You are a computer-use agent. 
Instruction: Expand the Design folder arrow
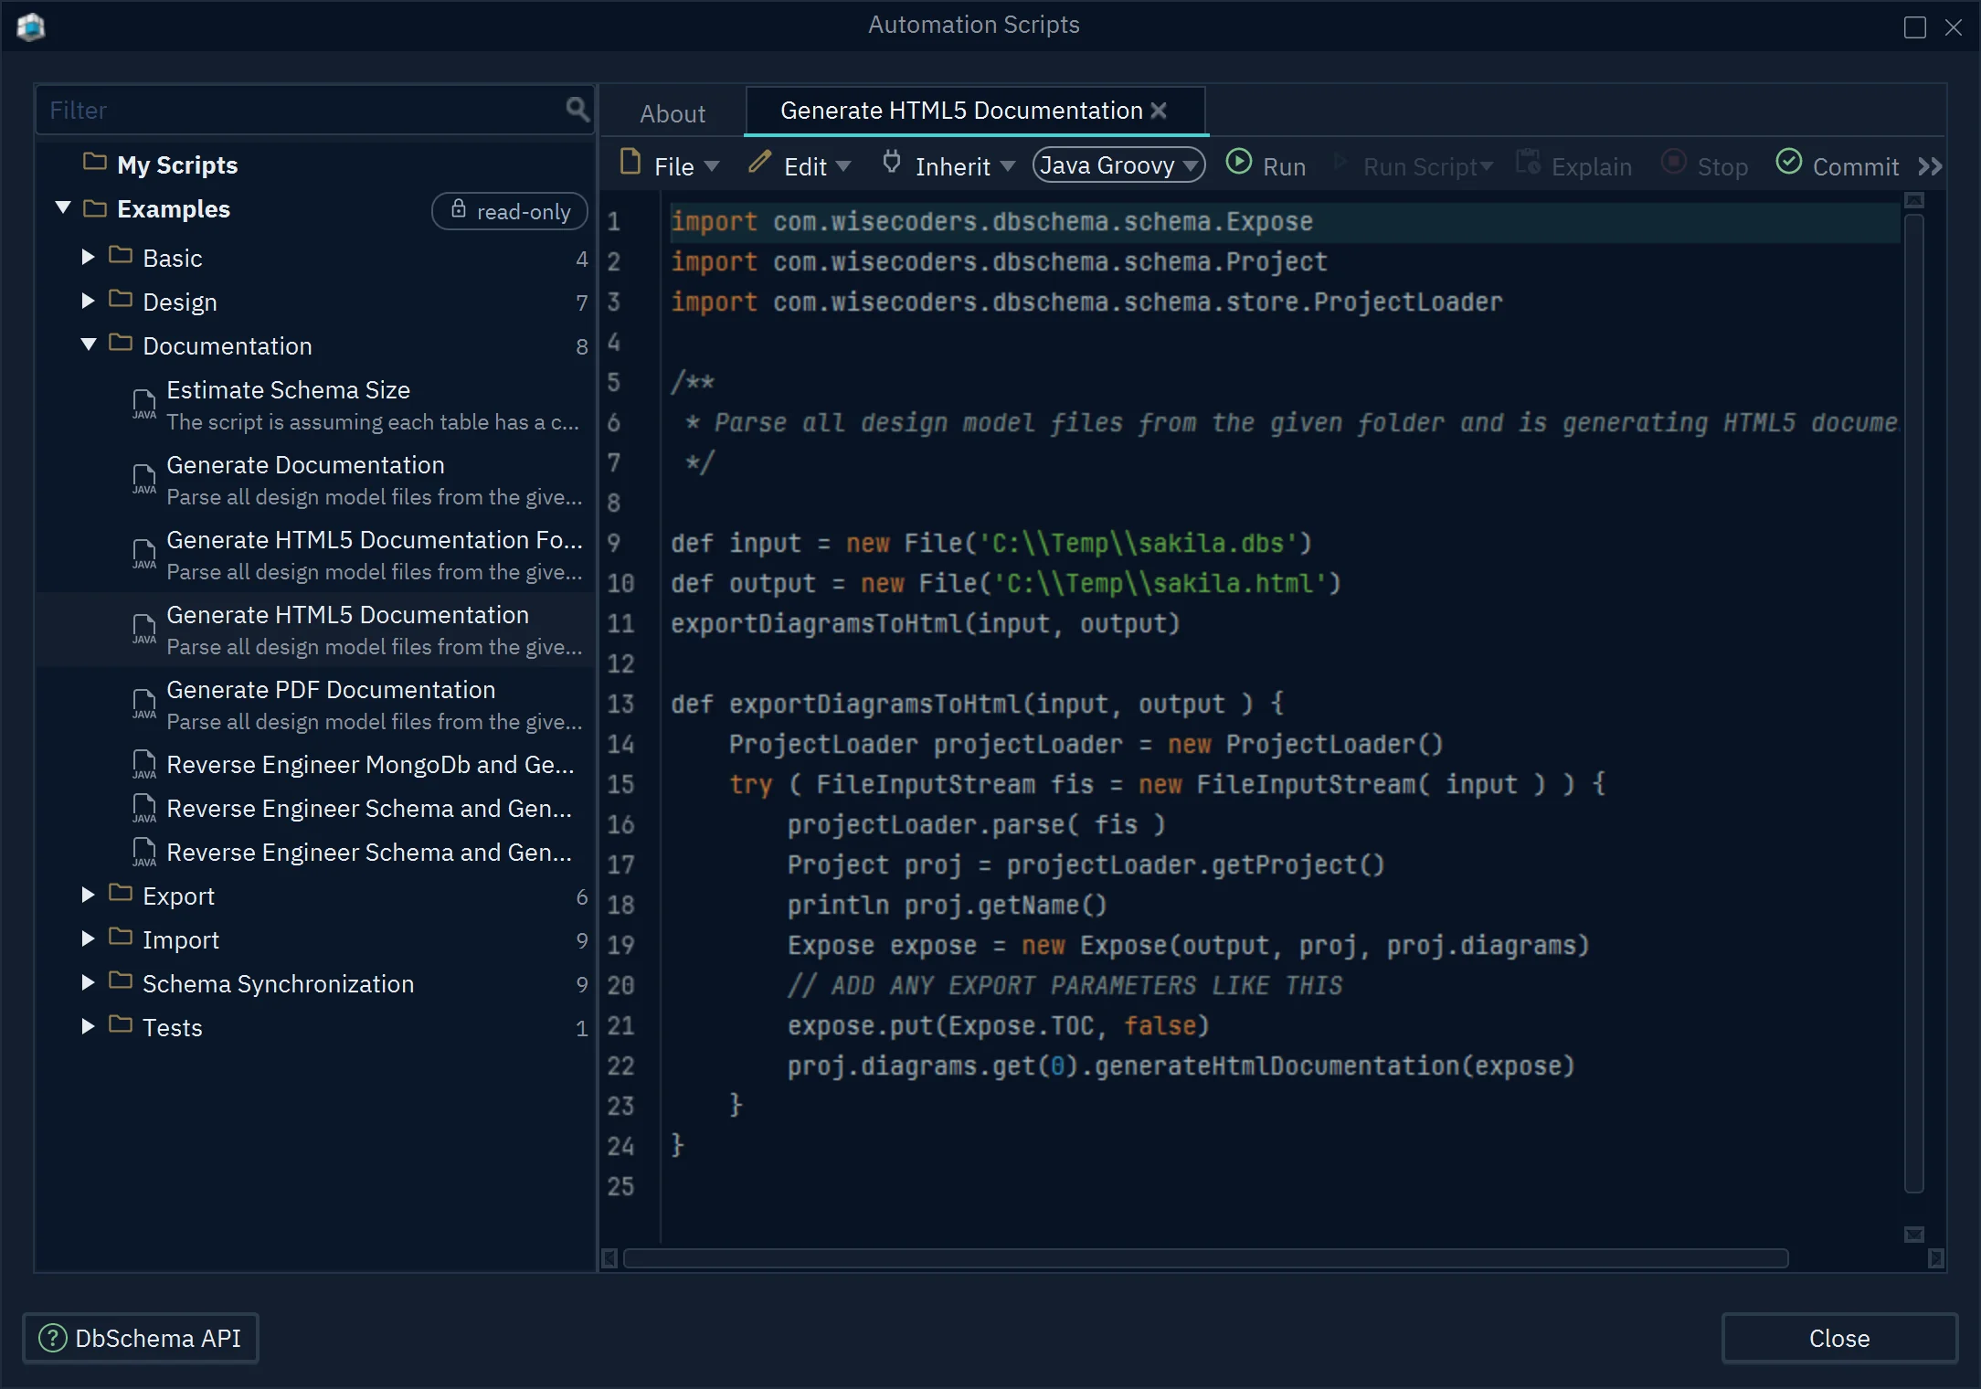click(x=88, y=301)
